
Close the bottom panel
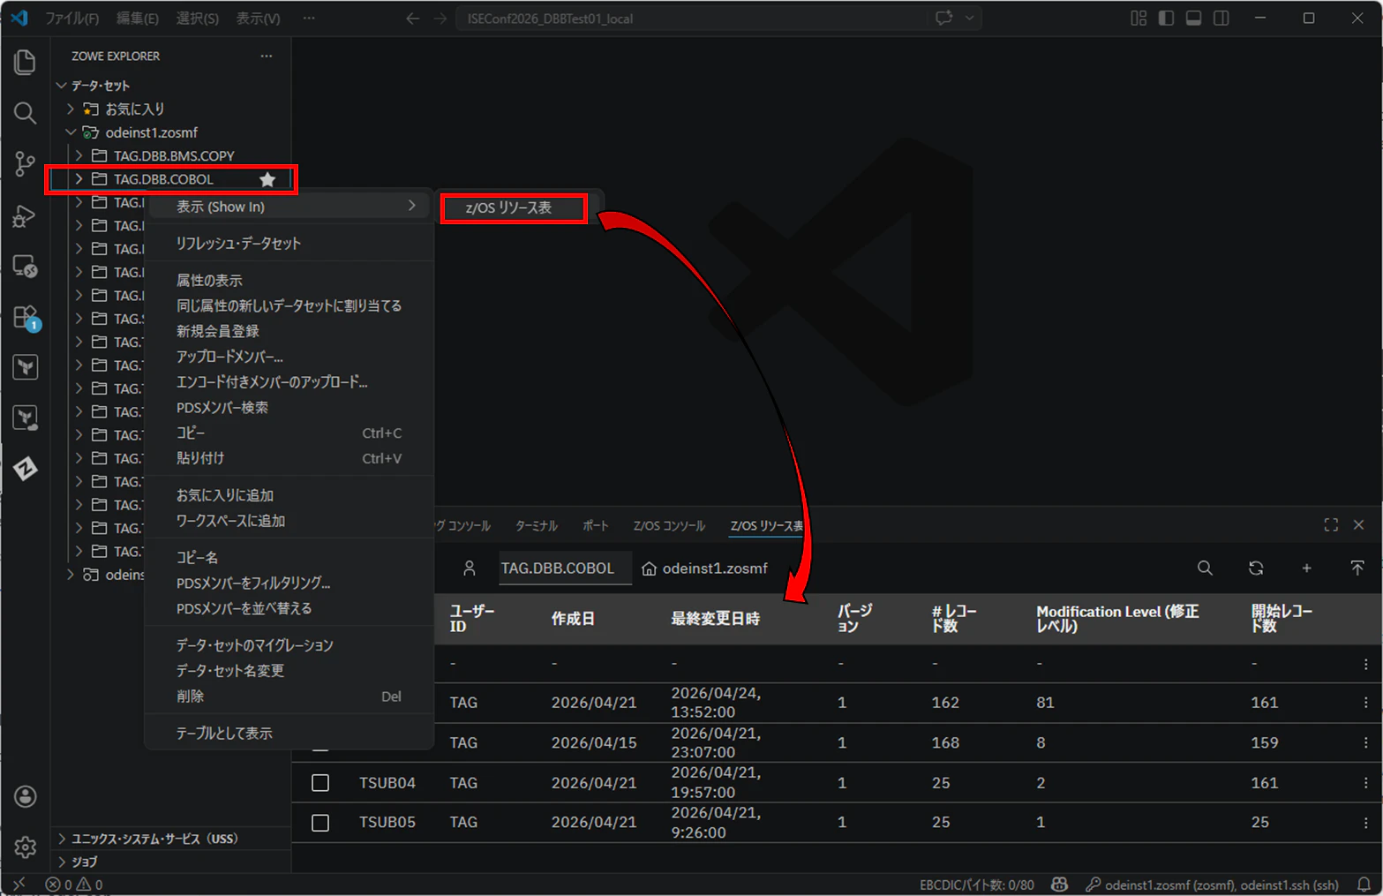1359,525
